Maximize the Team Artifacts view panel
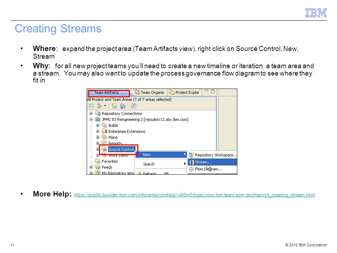 point(213,91)
